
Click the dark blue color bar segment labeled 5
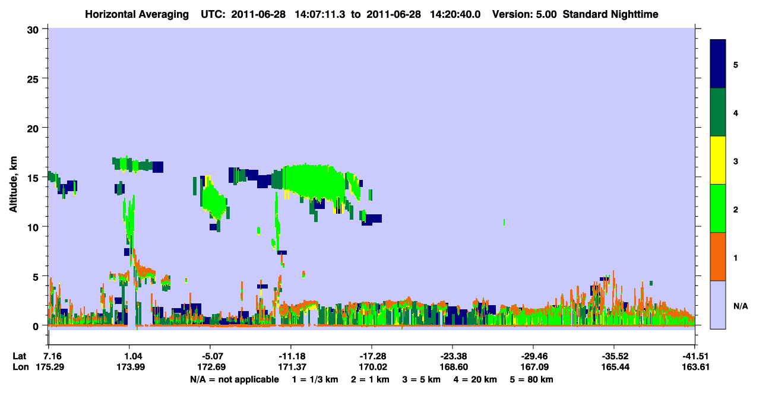click(718, 64)
